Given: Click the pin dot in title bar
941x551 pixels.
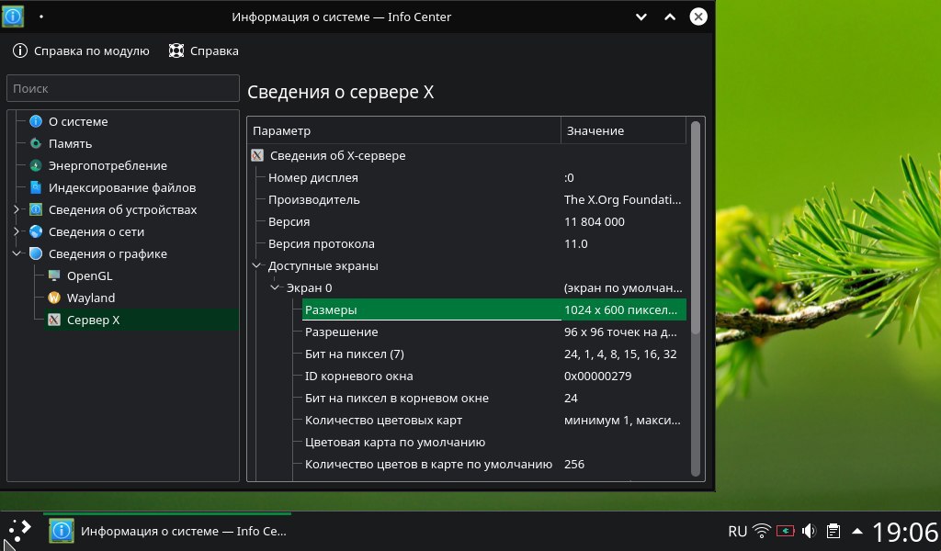Looking at the screenshot, I should pos(40,17).
